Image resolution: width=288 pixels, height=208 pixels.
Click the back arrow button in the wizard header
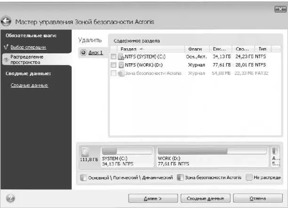(6, 21)
